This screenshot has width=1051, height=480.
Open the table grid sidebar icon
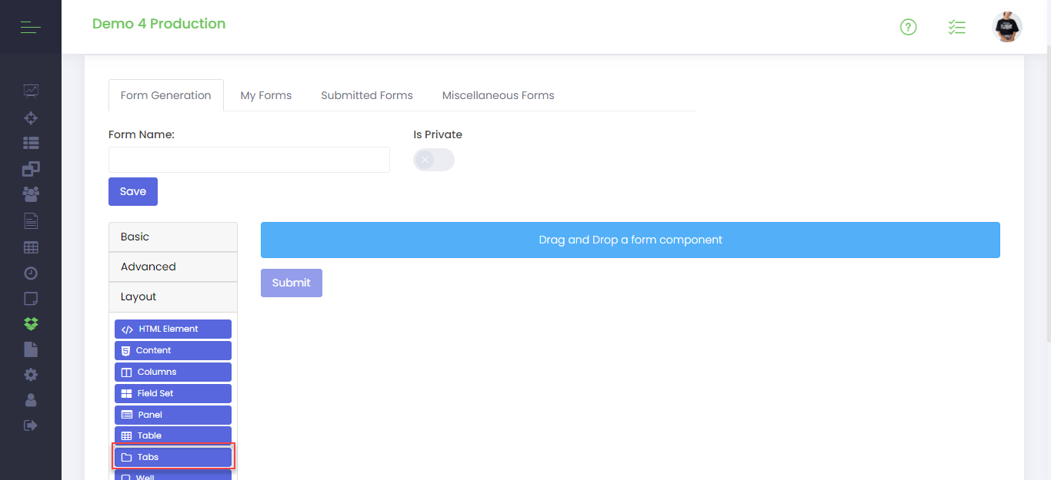[x=31, y=247]
